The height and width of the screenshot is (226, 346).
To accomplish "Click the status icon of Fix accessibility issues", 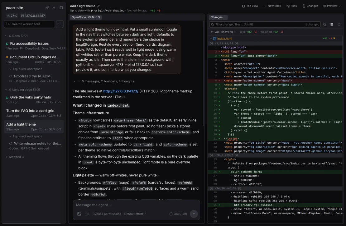I will 7,44.
